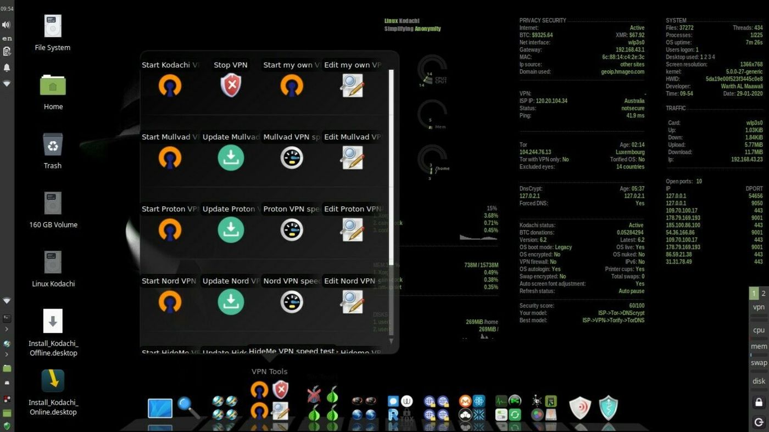Open the dock group with the spider icon
The width and height of the screenshot is (769, 432).
click(x=544, y=408)
